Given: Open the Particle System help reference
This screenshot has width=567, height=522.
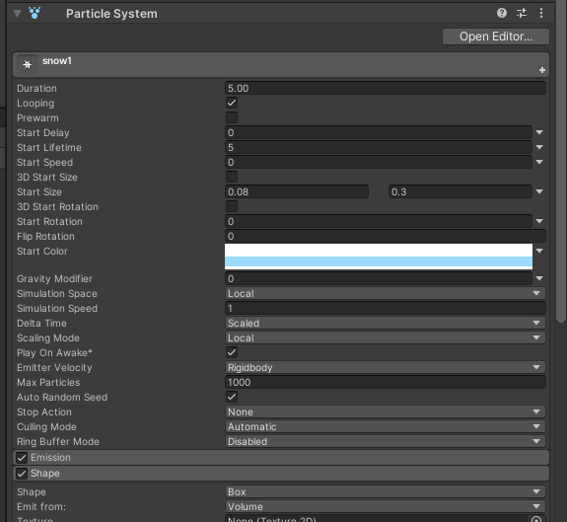Looking at the screenshot, I should (x=502, y=14).
